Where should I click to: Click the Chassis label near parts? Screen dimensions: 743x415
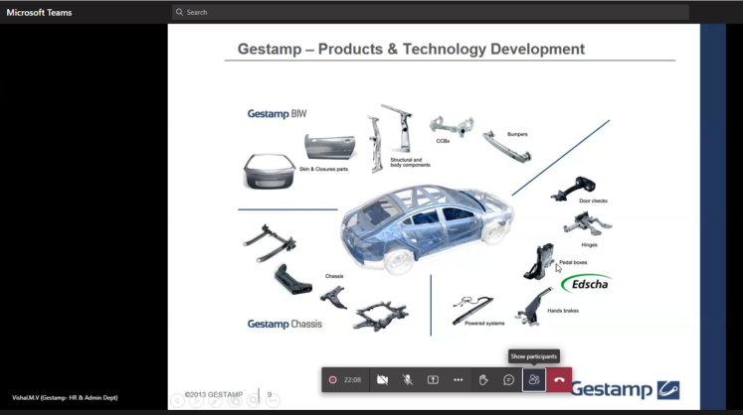coord(334,276)
